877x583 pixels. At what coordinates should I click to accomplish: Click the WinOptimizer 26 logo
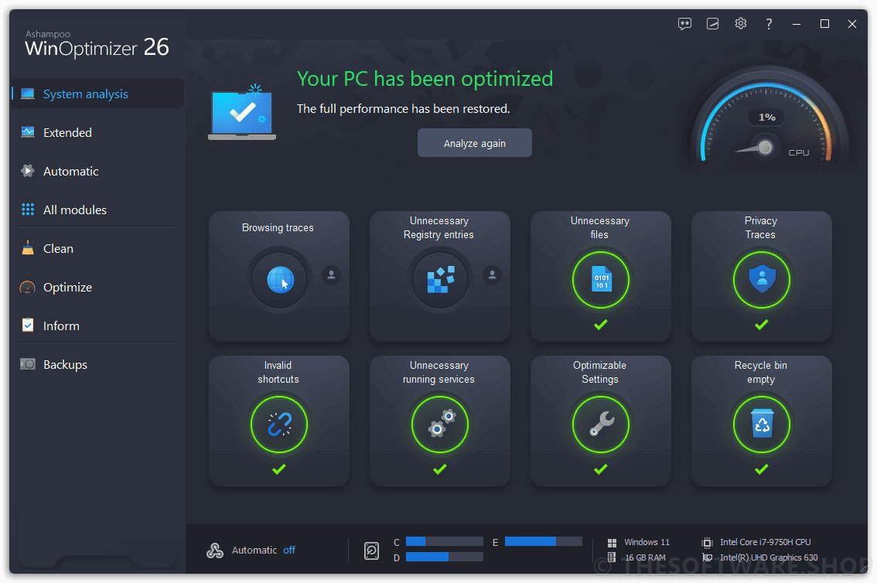point(97,43)
